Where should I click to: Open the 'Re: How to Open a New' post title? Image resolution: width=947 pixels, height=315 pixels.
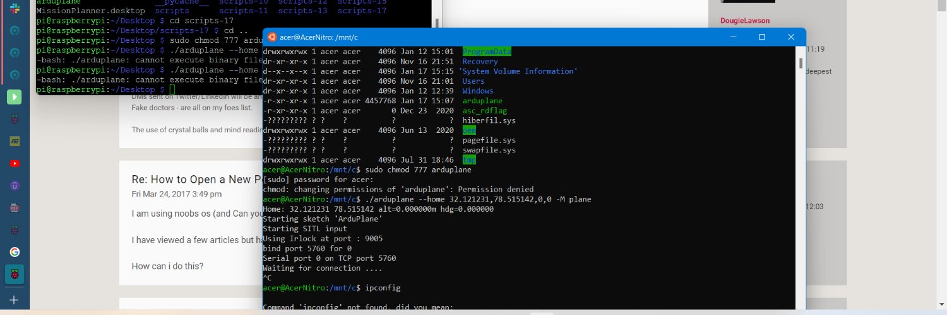(x=196, y=180)
